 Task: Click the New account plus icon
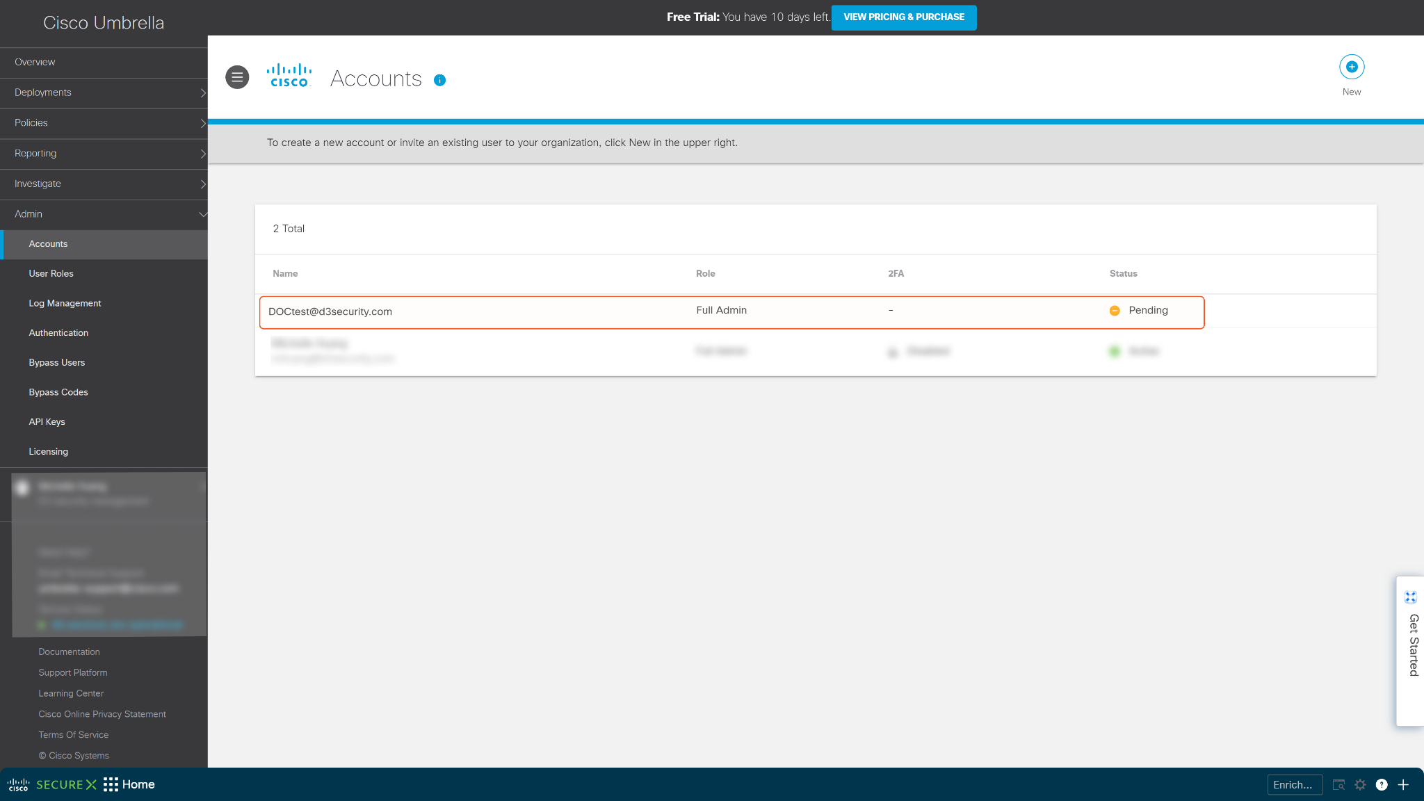(x=1351, y=67)
